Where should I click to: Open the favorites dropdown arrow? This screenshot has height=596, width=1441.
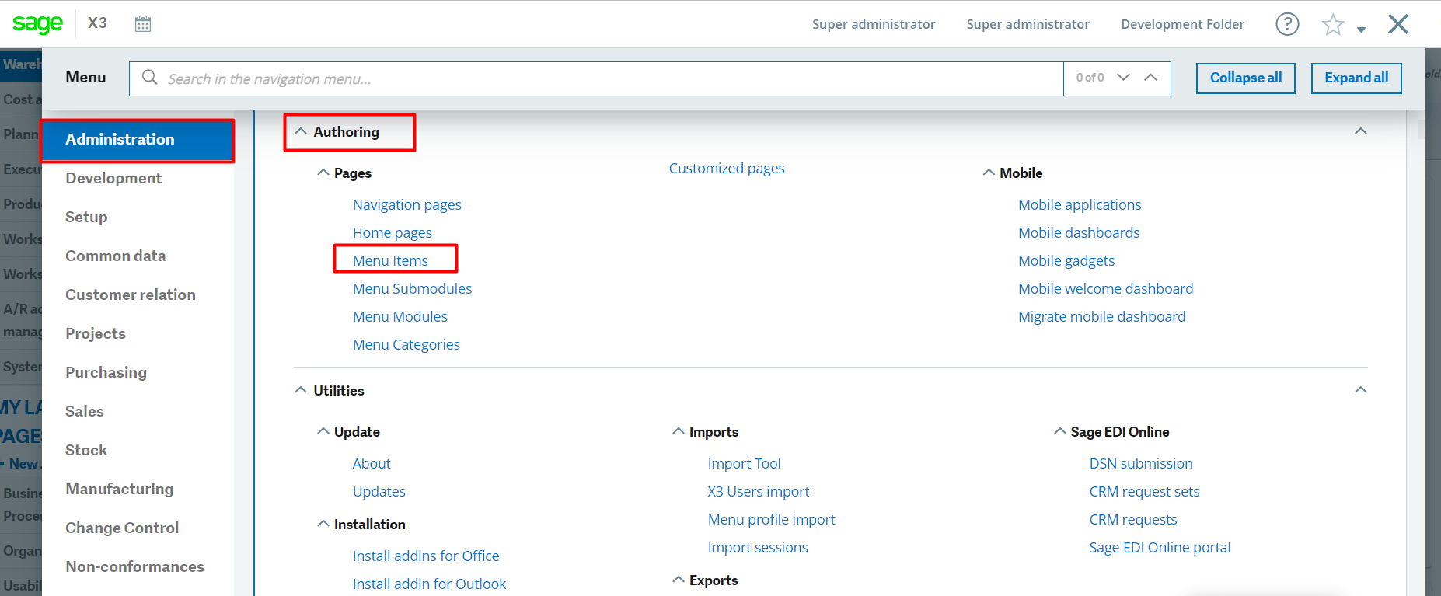pyautogui.click(x=1361, y=30)
